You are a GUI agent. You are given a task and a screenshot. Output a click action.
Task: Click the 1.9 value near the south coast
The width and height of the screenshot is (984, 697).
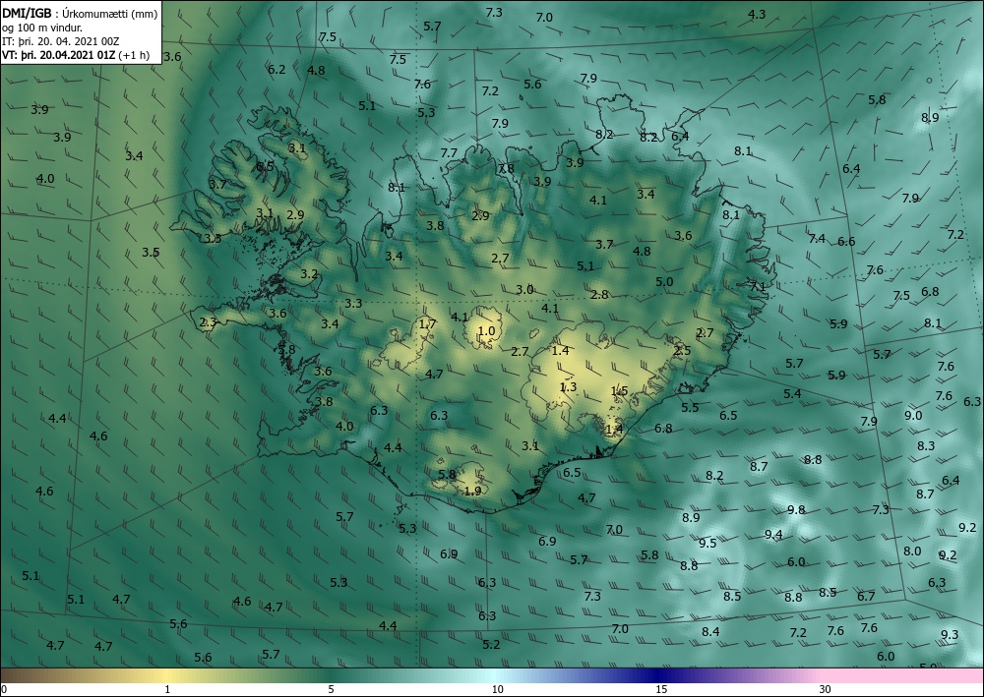coord(472,491)
